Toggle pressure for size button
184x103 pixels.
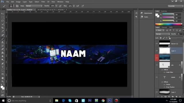coord(83,6)
